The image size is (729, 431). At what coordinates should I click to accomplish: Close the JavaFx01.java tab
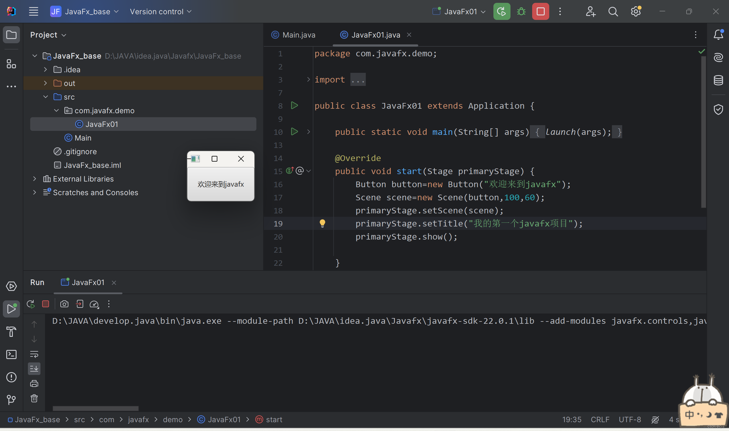(x=409, y=35)
